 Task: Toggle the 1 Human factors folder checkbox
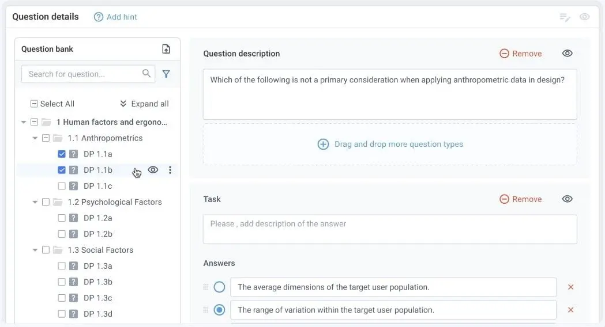point(34,122)
